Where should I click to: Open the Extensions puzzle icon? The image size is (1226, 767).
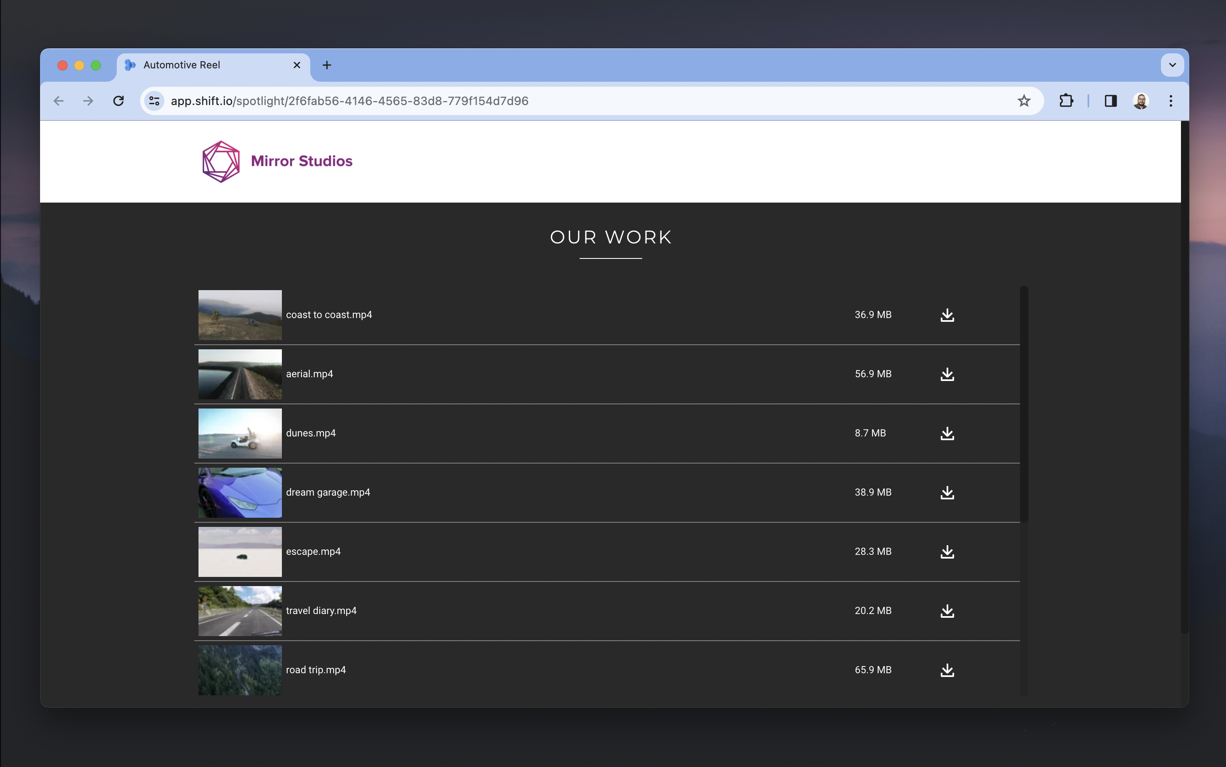coord(1065,101)
